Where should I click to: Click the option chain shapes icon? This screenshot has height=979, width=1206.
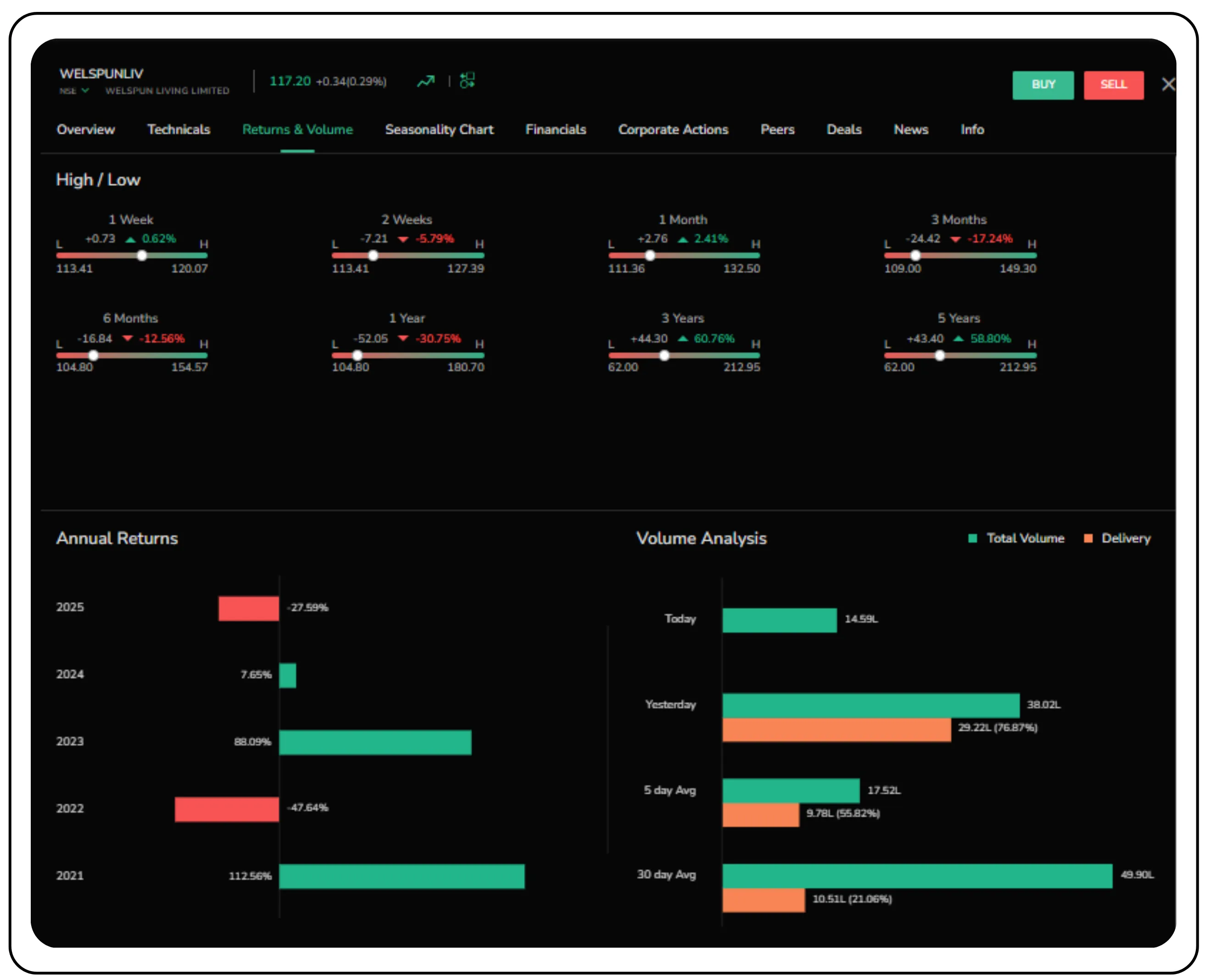pos(467,81)
